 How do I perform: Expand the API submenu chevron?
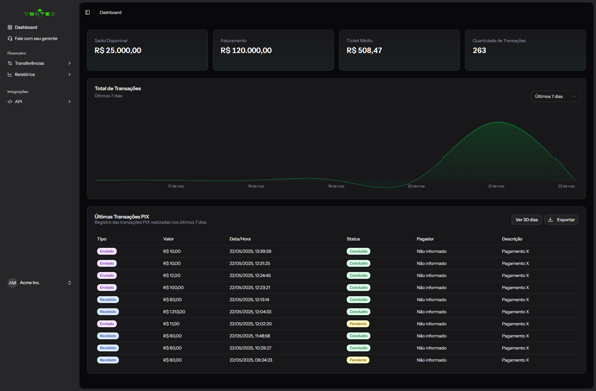pos(70,102)
